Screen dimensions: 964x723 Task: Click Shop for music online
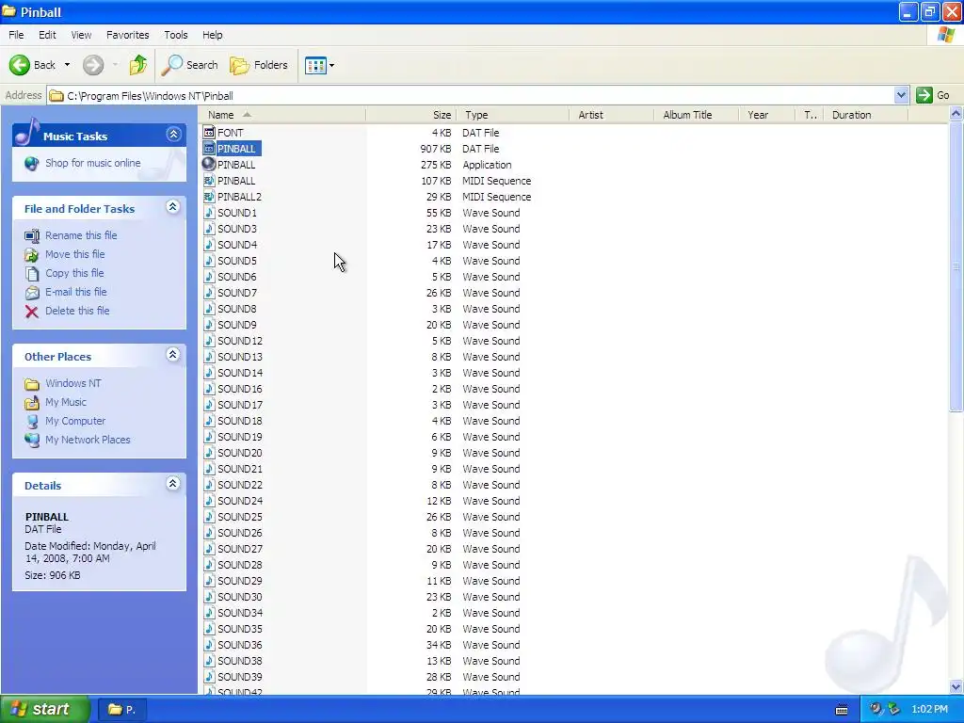93,163
